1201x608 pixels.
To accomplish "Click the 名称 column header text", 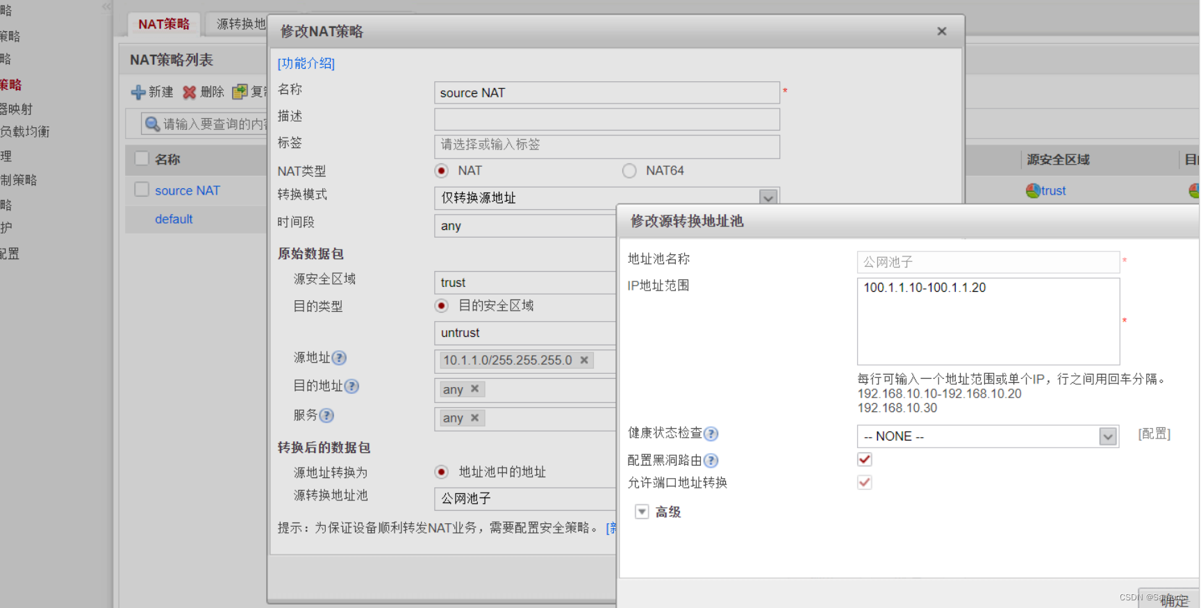I will pos(167,159).
